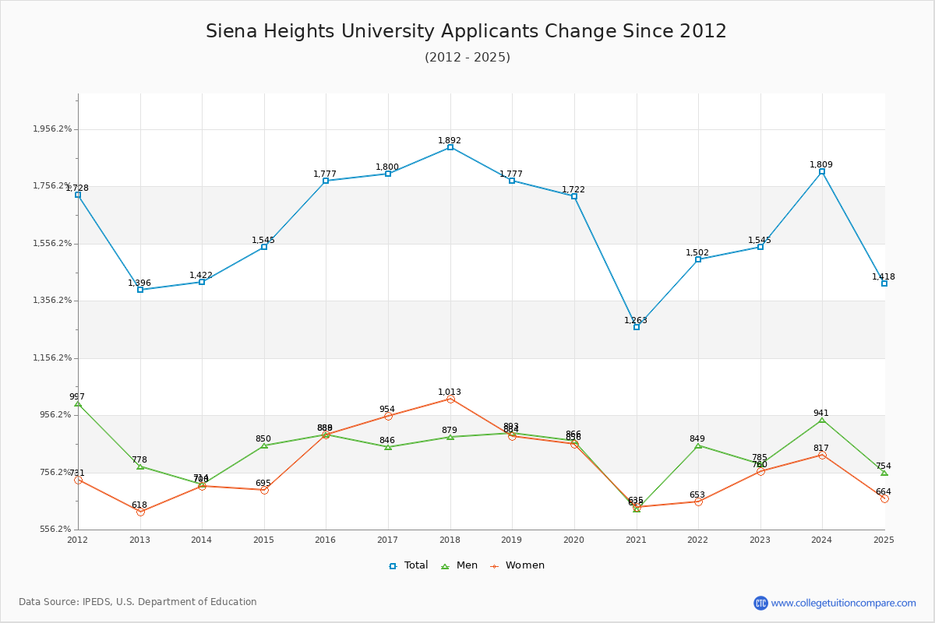
Task: Open the collegetuitioncompare.com link
Action: (843, 603)
